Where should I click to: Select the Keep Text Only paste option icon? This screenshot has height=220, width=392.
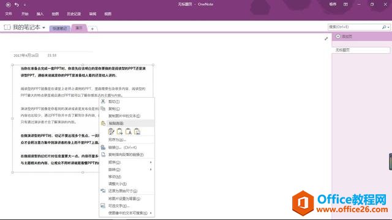129,131
